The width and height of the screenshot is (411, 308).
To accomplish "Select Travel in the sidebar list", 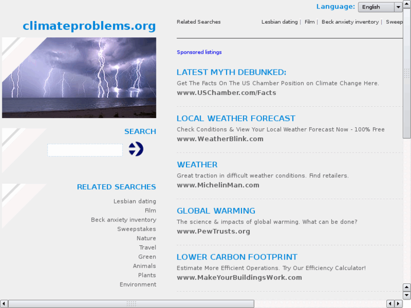I will point(148,248).
